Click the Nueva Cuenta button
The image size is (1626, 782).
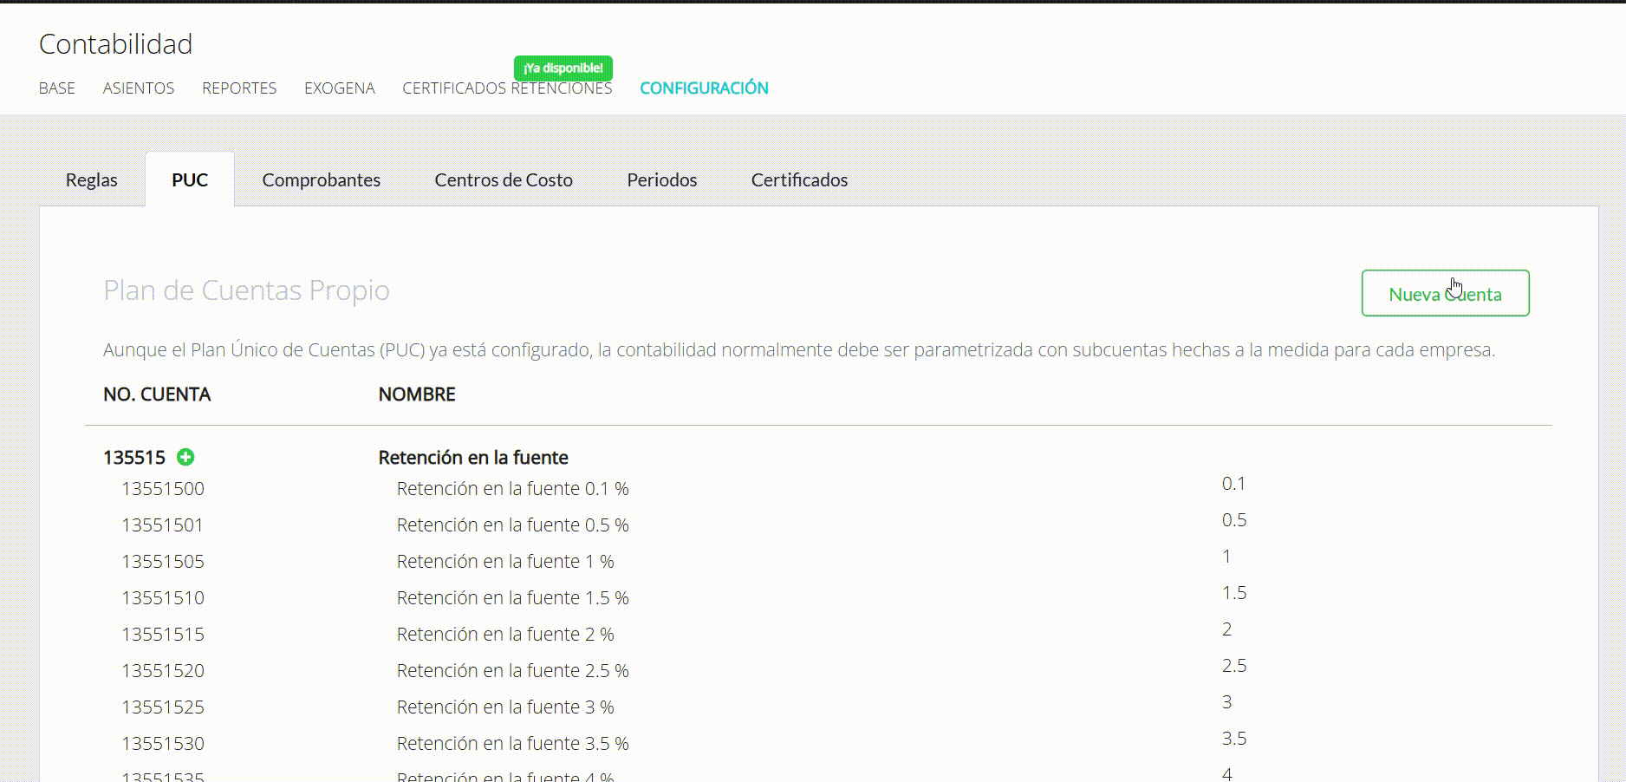tap(1445, 294)
